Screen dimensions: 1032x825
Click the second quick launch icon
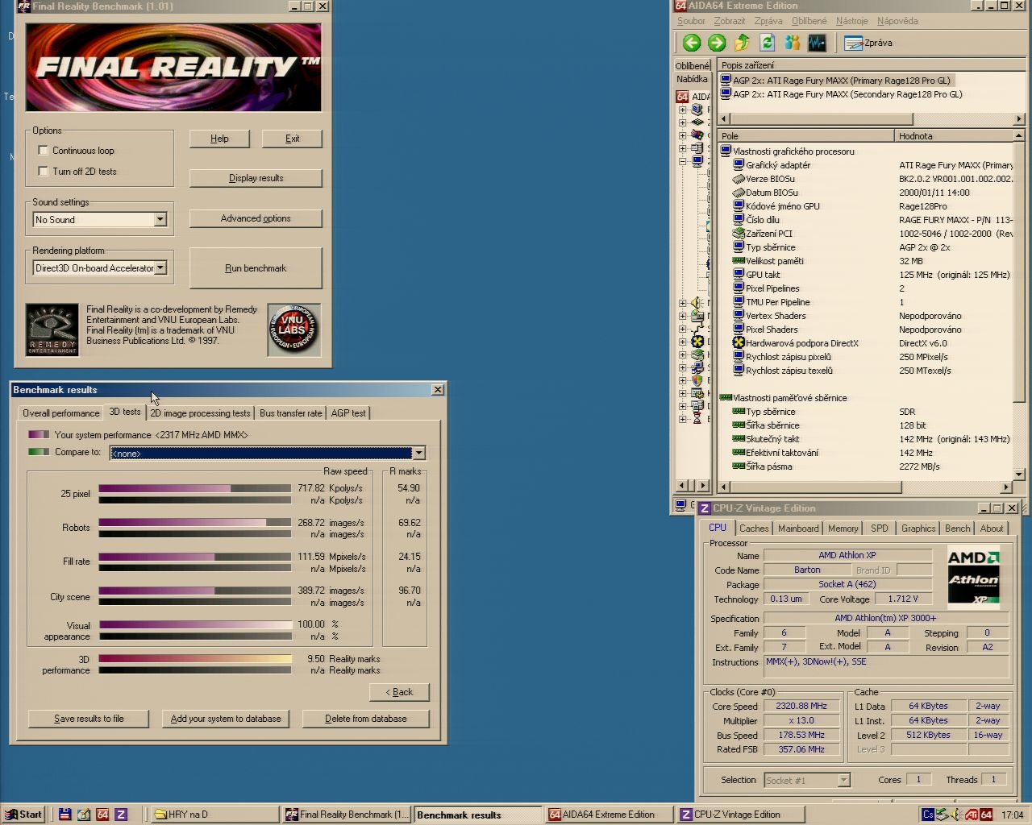pos(84,815)
